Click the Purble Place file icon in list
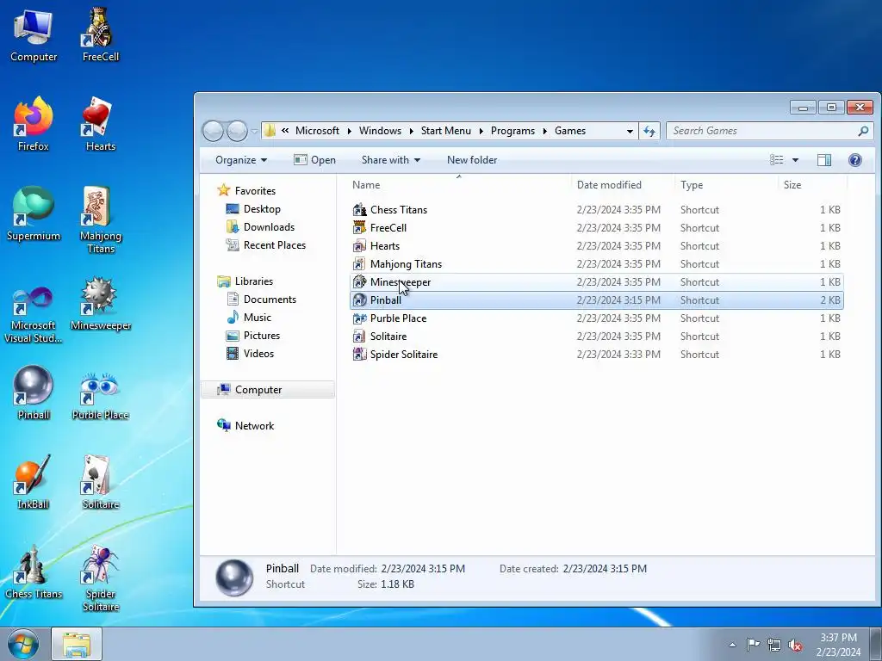Screen dimensions: 882x661 (359, 318)
